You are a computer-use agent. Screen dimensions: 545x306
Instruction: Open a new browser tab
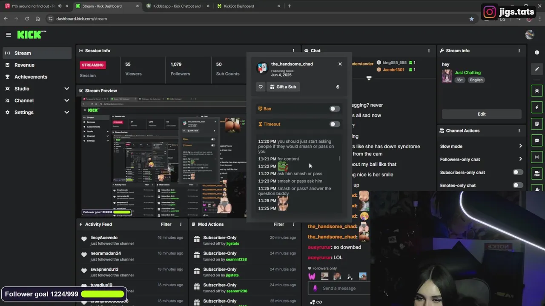289,6
